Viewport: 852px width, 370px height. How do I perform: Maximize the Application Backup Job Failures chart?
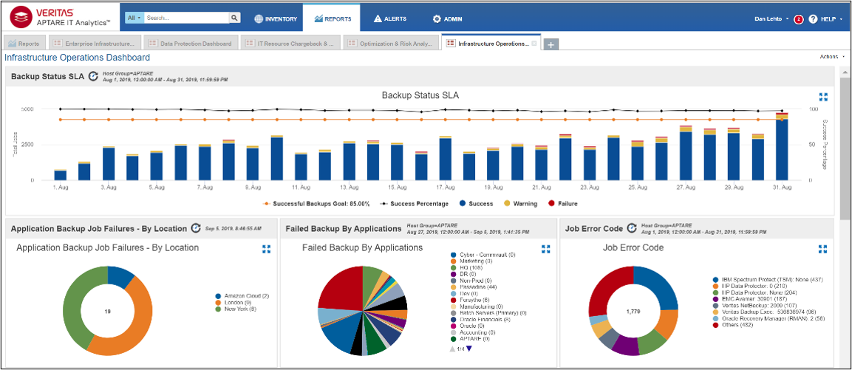266,249
